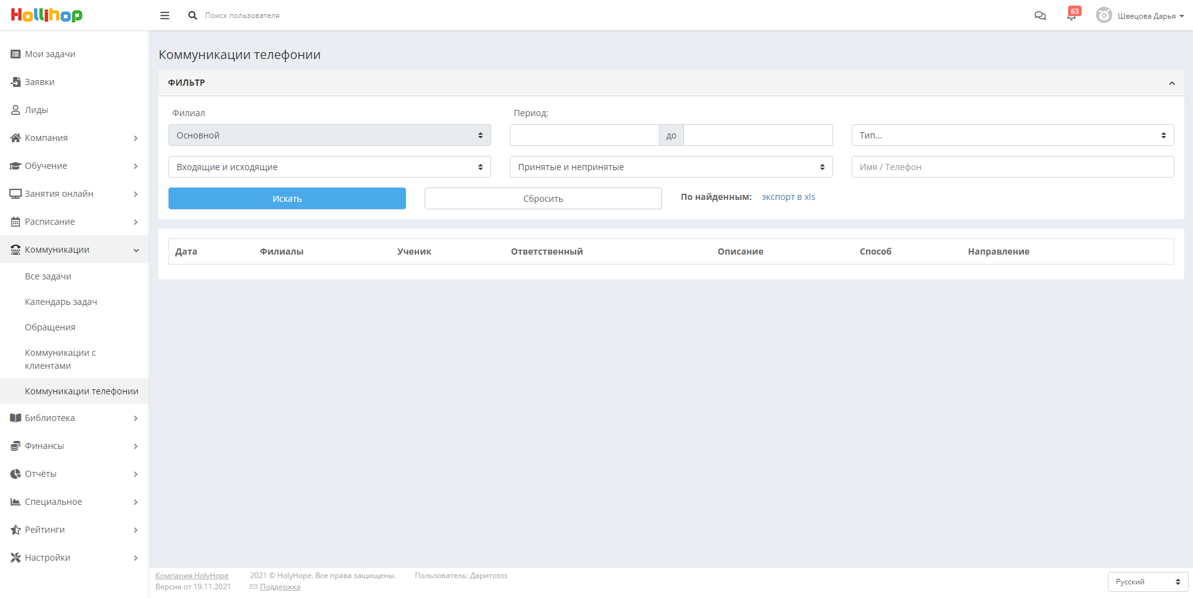Click the Сбросить button
The height and width of the screenshot is (598, 1193).
click(543, 199)
